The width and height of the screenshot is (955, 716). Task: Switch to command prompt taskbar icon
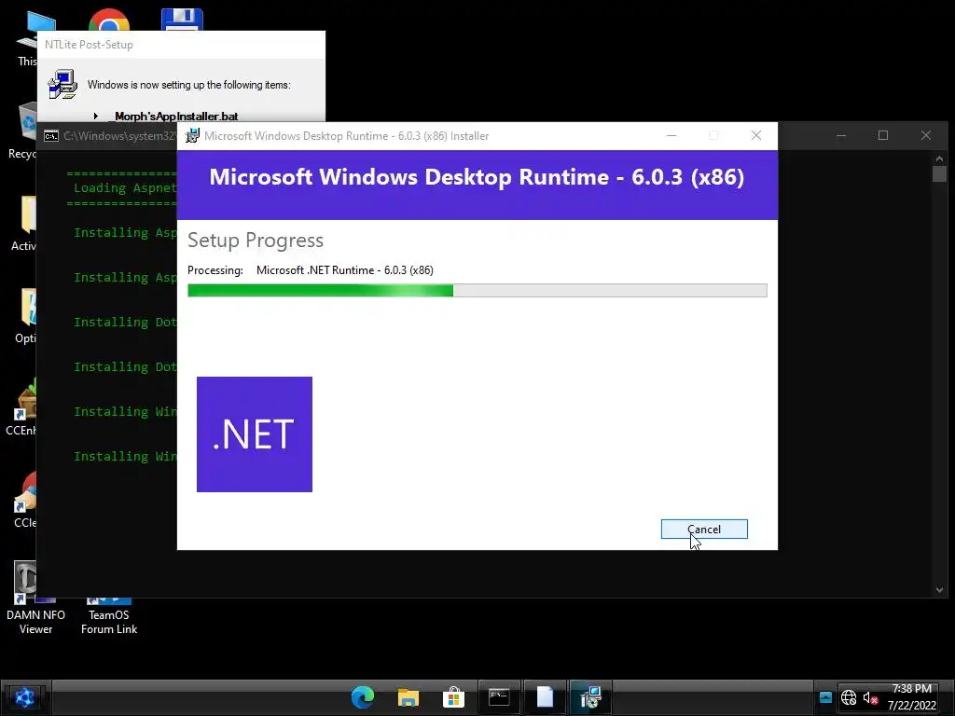(x=499, y=697)
